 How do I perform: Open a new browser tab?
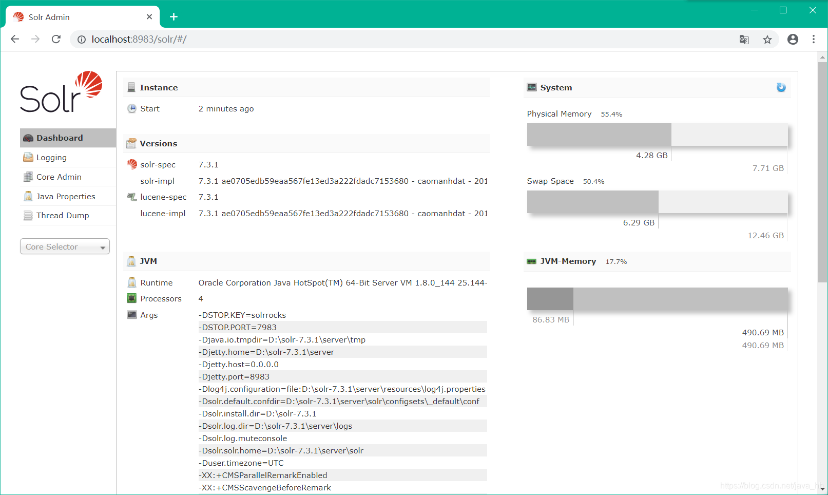(x=174, y=17)
